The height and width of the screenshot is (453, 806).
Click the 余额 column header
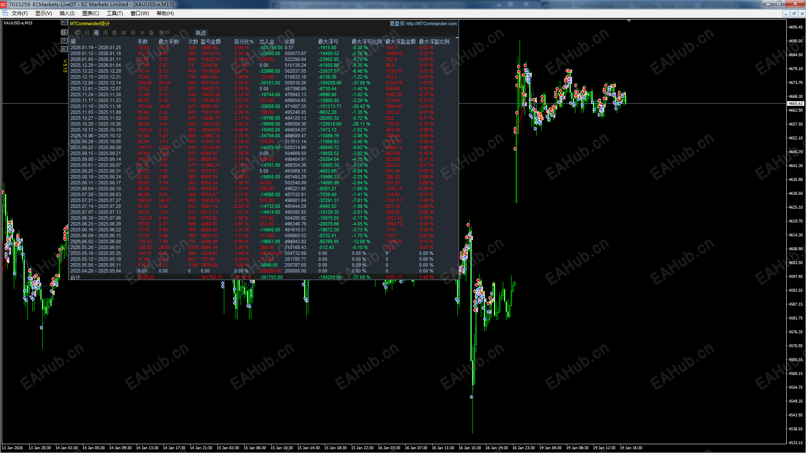pos(290,42)
